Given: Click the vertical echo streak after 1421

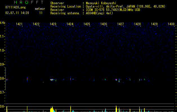Looking at the screenshot, I should point(27,79).
